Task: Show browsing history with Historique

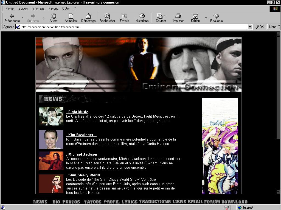Action: (142, 18)
